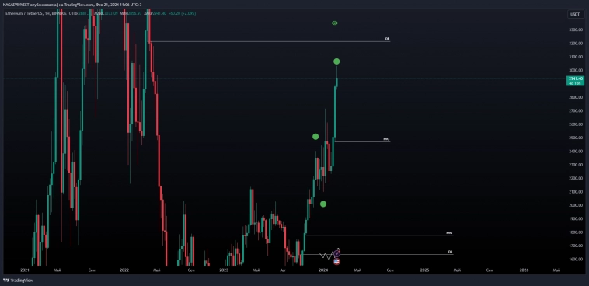Click the green eye icon above the chart

(x=335, y=23)
